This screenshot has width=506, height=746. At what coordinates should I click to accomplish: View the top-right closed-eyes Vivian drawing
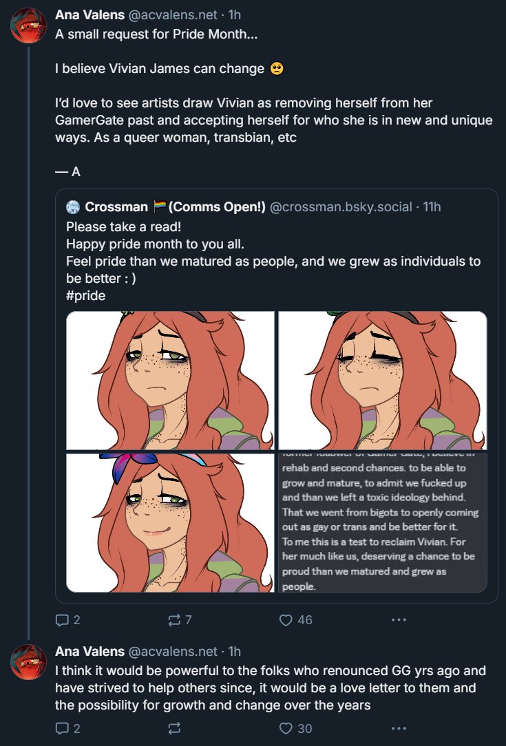(382, 380)
